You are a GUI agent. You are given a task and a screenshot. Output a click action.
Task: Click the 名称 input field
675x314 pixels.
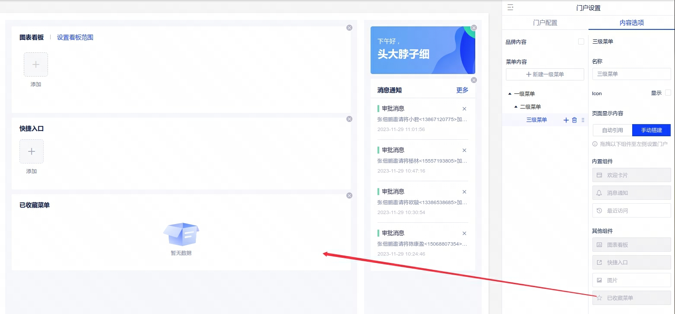[x=631, y=74]
